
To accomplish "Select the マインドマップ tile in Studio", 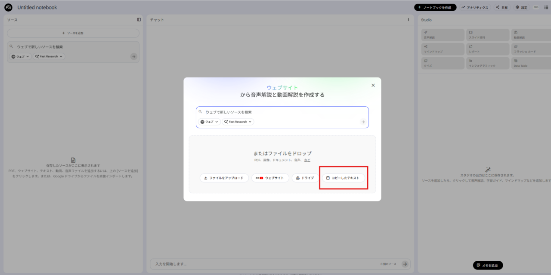I will point(443,49).
